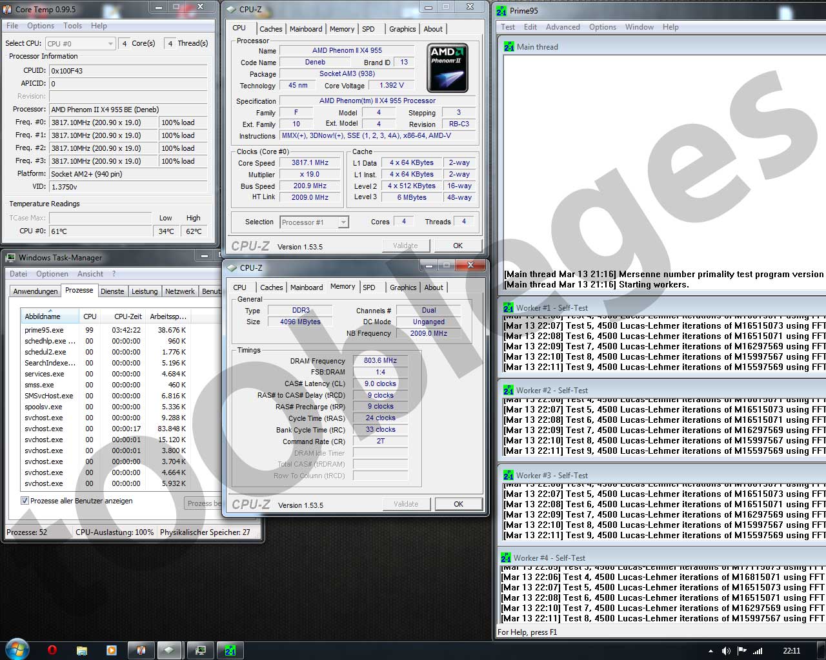Open the Ansicht menu in Task-Manager
Image resolution: width=826 pixels, height=660 pixels.
pyautogui.click(x=90, y=274)
